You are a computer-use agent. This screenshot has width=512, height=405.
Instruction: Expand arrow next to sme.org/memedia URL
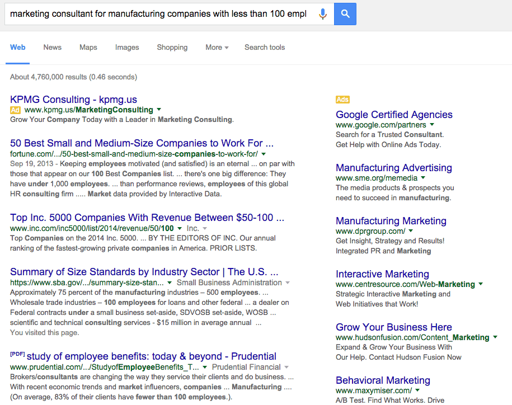(423, 177)
